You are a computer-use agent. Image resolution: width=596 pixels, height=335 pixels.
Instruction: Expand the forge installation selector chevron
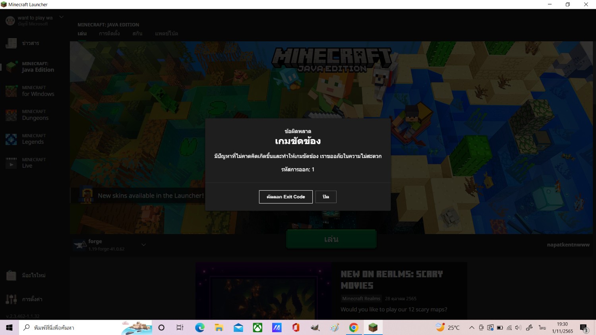tap(143, 245)
